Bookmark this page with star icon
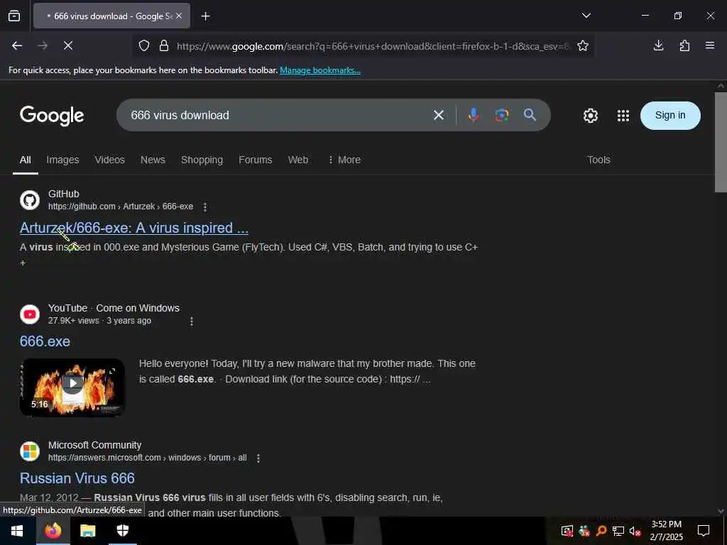This screenshot has height=545, width=727. (583, 45)
